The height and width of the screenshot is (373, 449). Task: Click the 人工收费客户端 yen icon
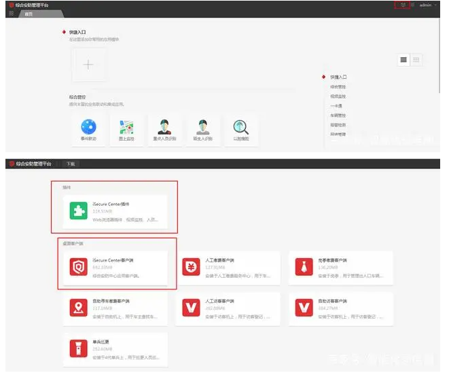pos(191,268)
